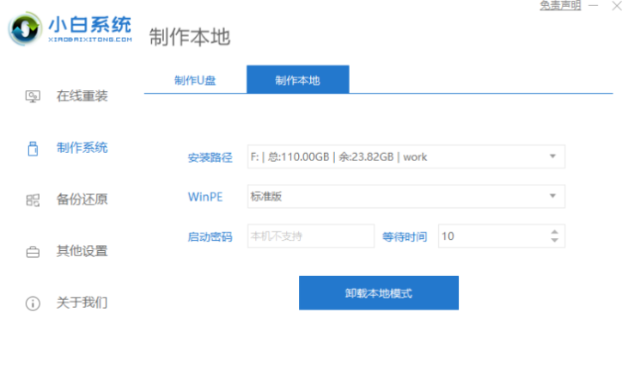
Task: Switch to the 制作U盘 tab
Action: (x=195, y=80)
